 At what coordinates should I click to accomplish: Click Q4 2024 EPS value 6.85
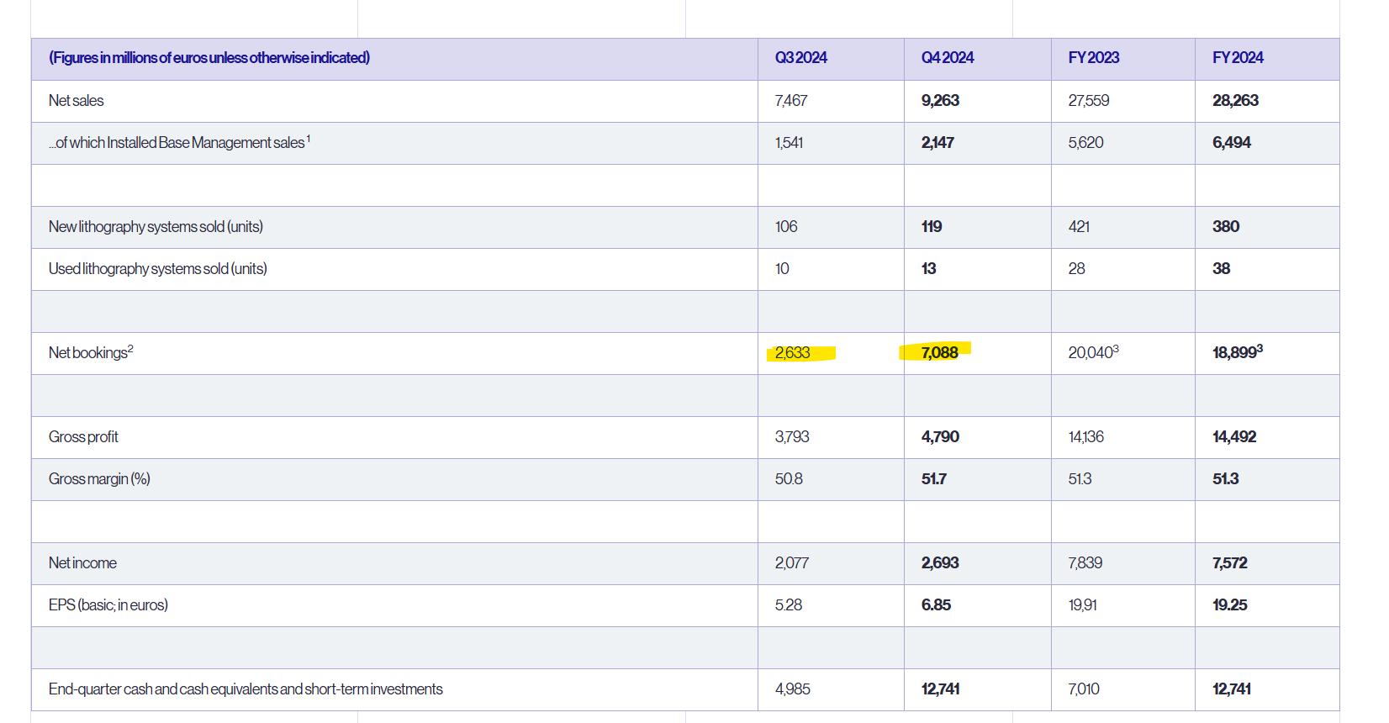(x=936, y=605)
